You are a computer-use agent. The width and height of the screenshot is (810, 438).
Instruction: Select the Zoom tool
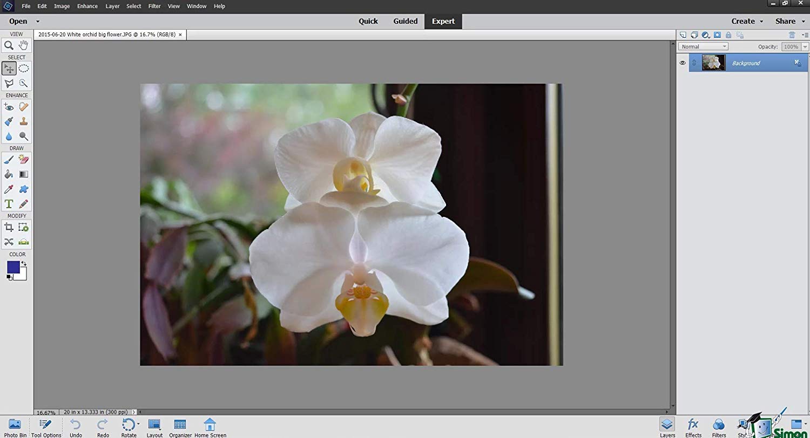(9, 46)
